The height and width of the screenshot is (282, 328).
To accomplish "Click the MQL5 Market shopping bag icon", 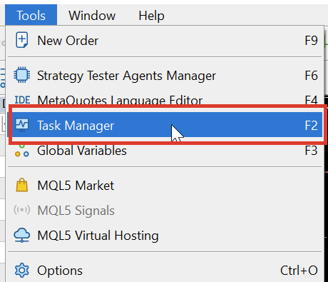I will pos(22,185).
